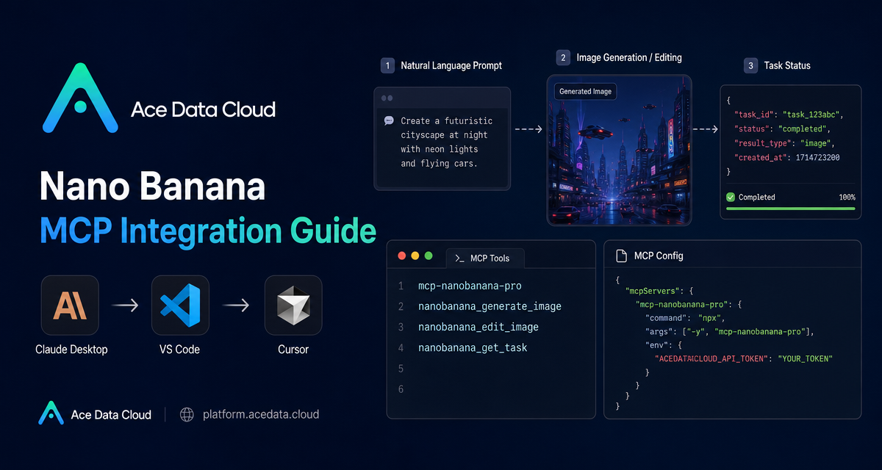Click the "created_at": 1714723200 line

pyautogui.click(x=787, y=157)
